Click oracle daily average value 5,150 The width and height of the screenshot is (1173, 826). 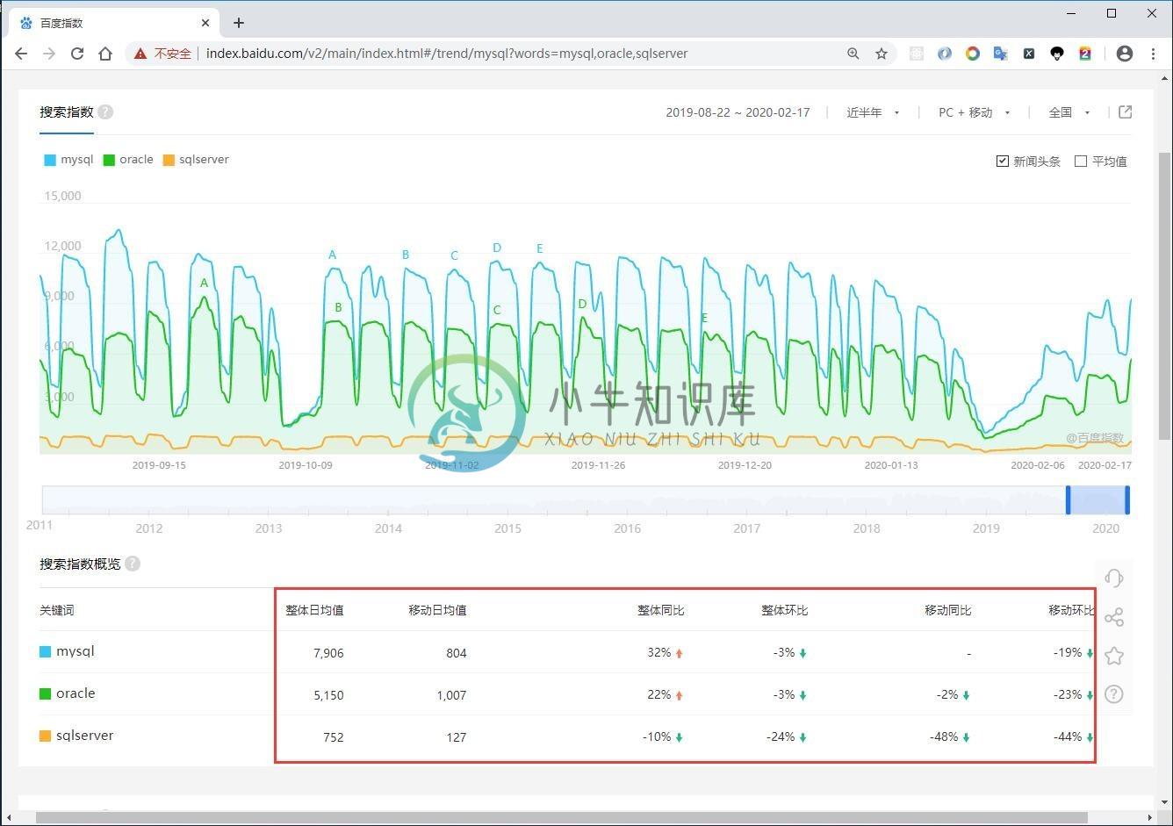click(328, 695)
